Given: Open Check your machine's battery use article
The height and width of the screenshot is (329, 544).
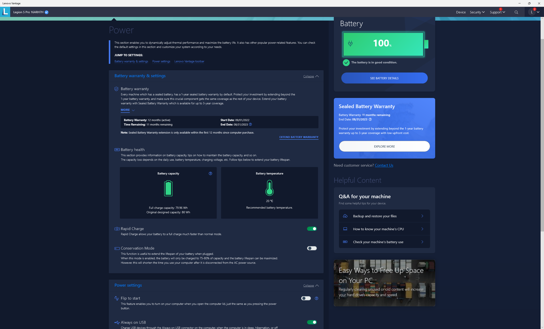Looking at the screenshot, I should [x=384, y=242].
